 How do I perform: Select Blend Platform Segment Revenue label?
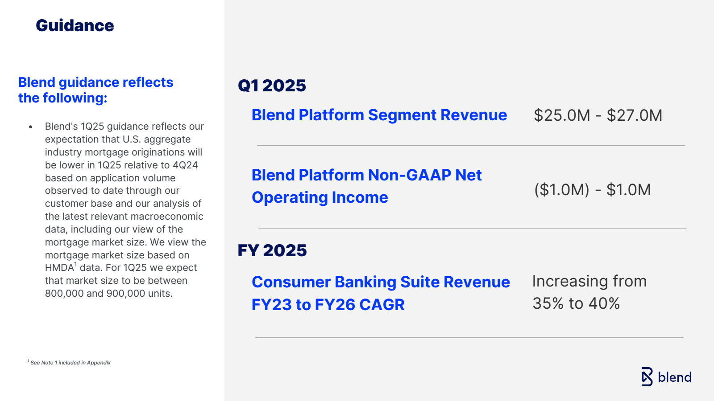click(x=379, y=115)
